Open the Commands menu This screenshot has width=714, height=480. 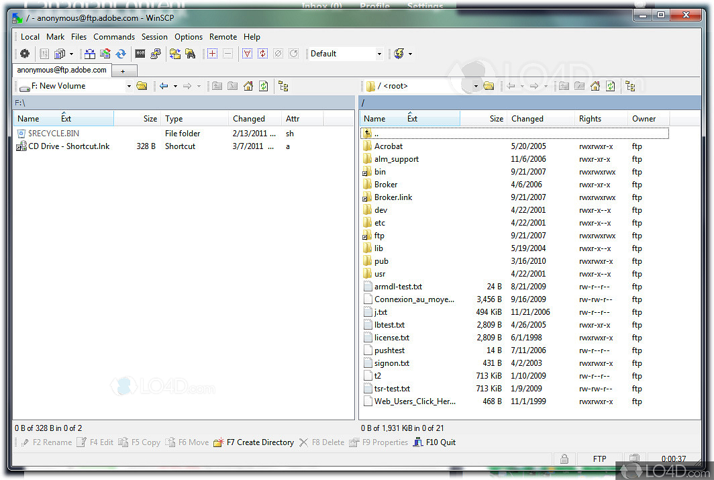pyautogui.click(x=114, y=37)
